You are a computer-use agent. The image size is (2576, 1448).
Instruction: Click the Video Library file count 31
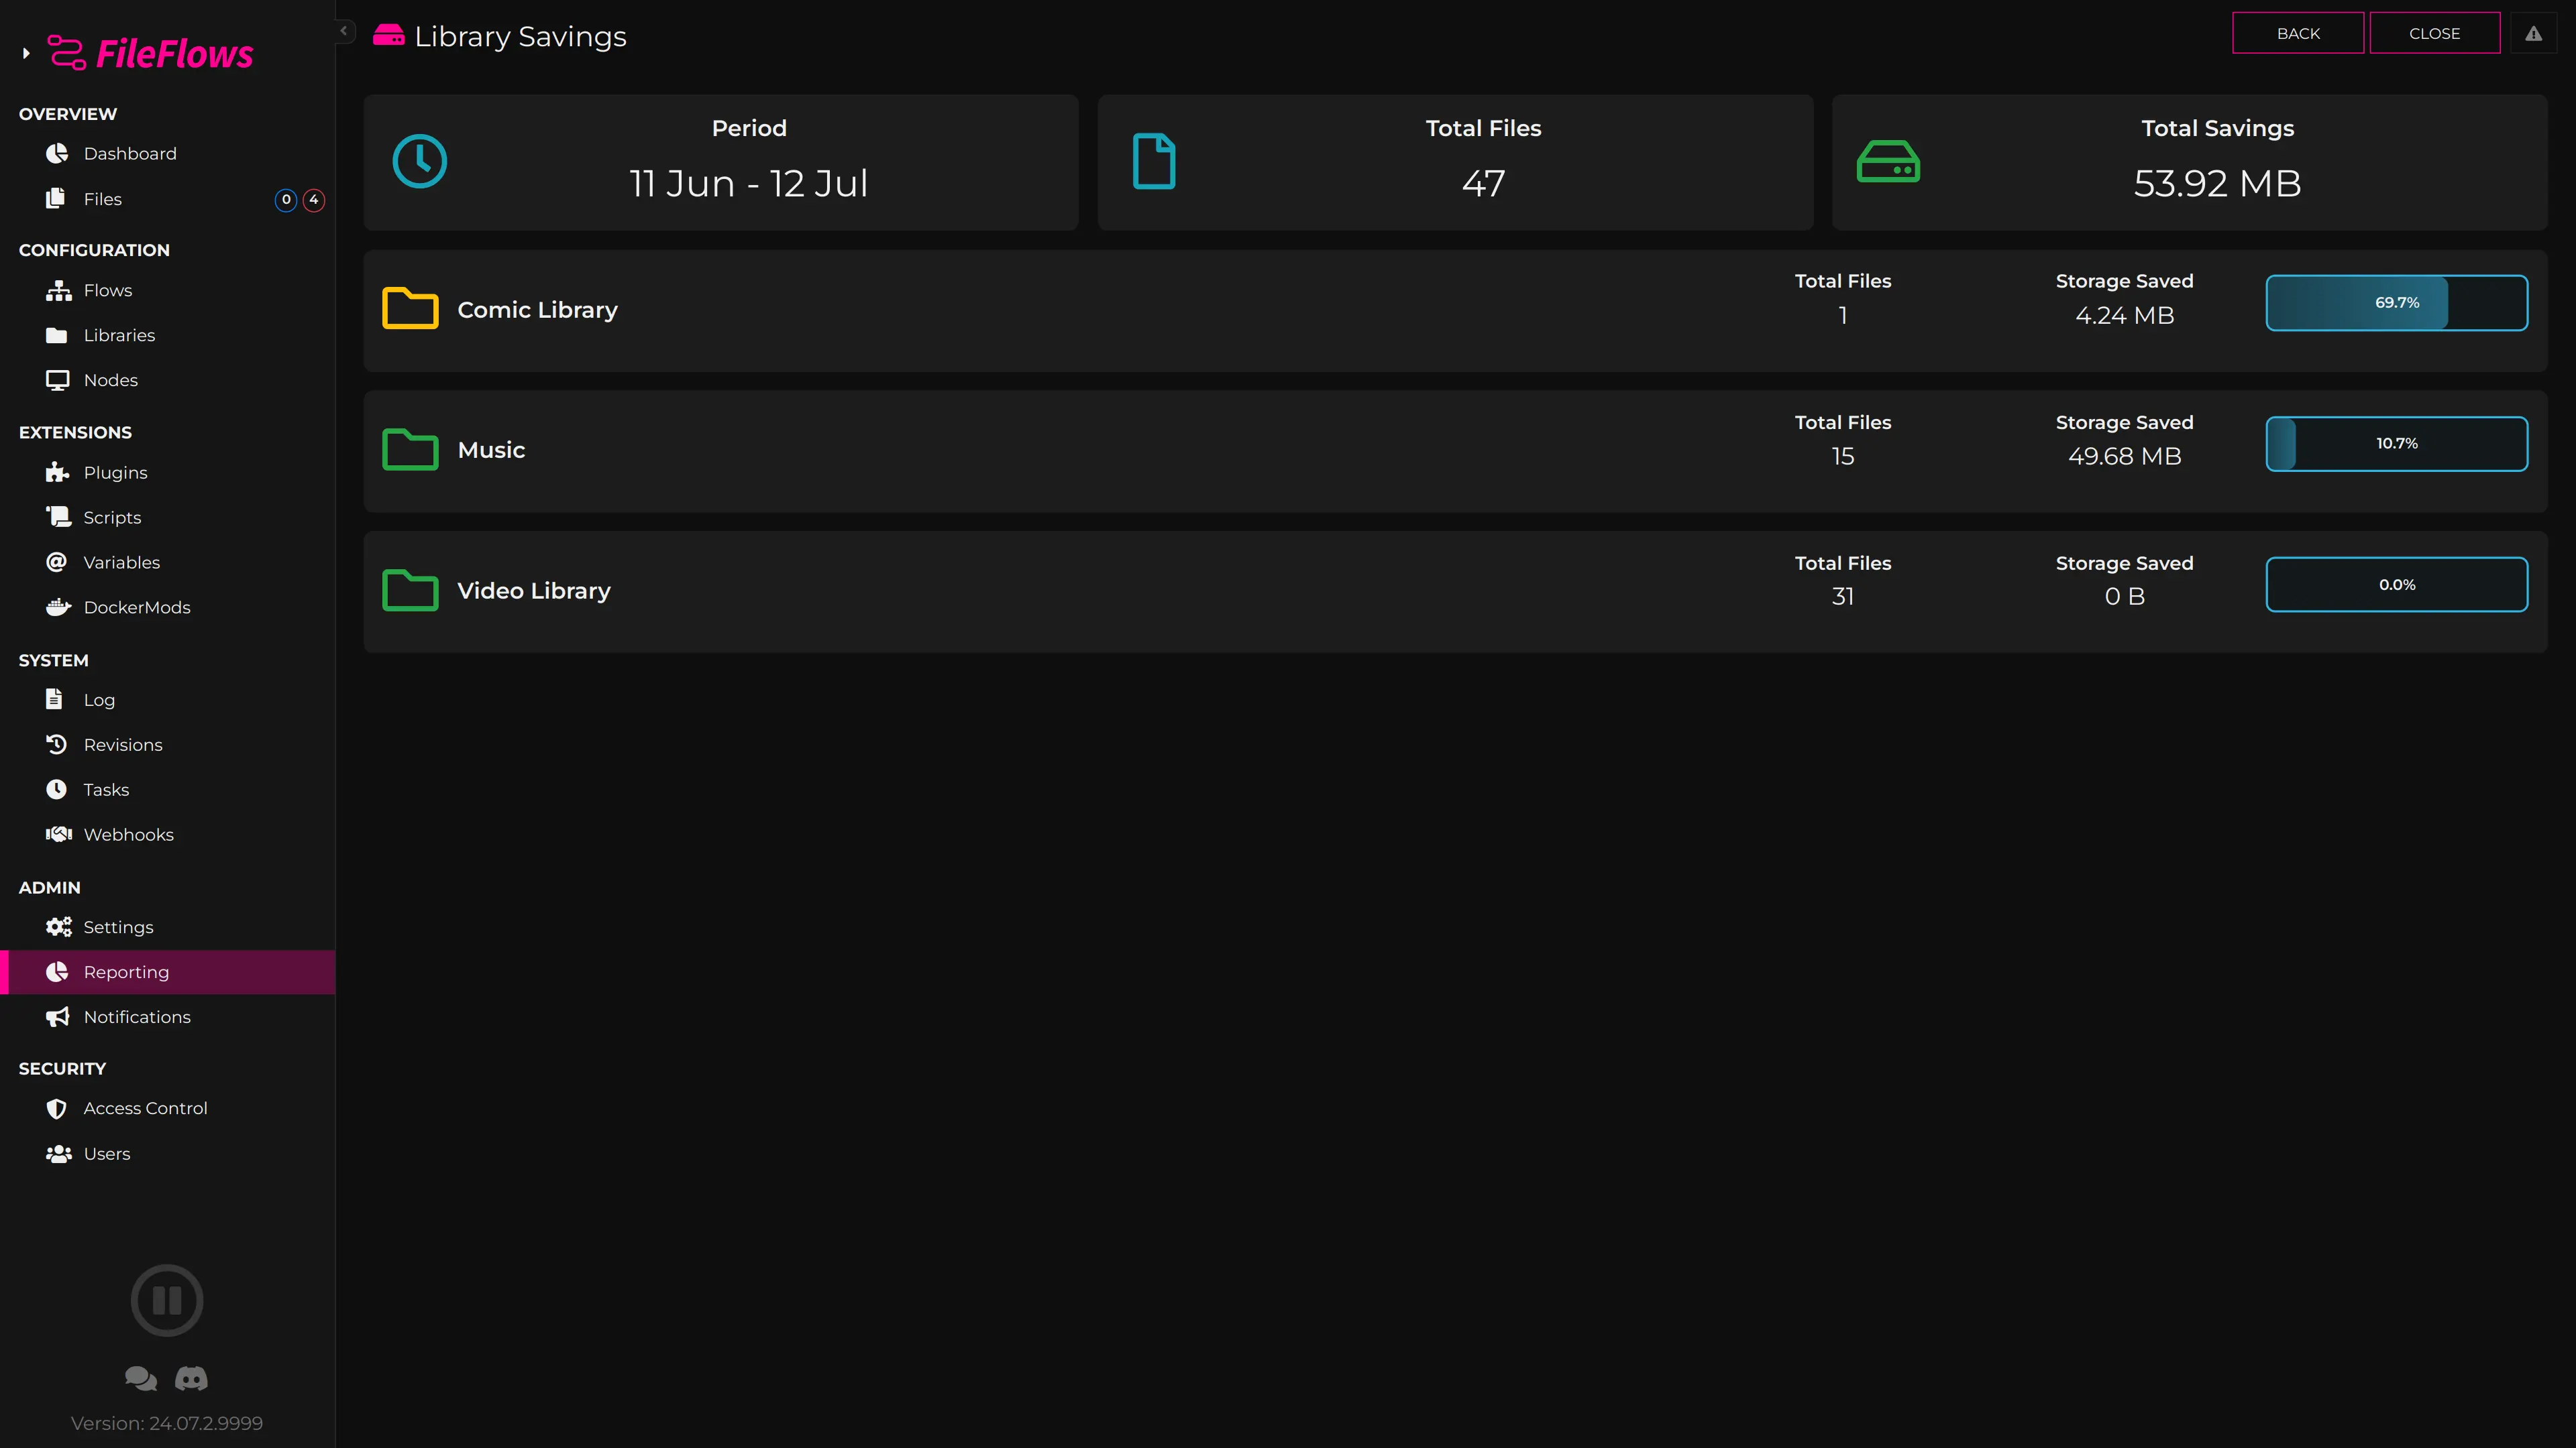click(x=1842, y=597)
